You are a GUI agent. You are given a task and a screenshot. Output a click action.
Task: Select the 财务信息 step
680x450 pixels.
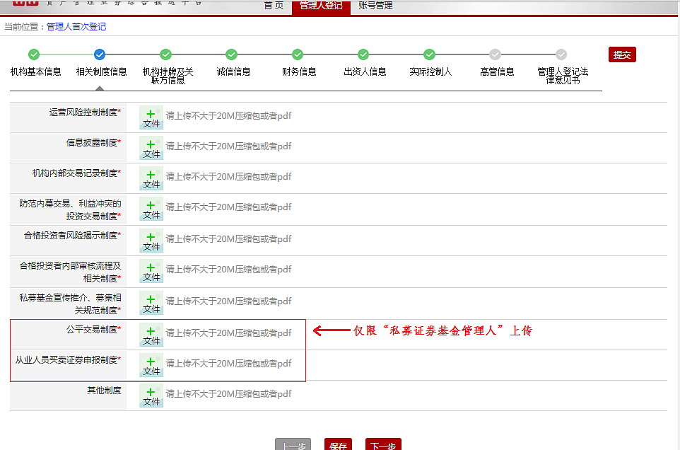(x=298, y=54)
